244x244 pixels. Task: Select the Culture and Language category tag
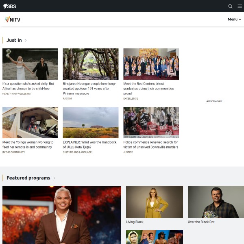coord(77,152)
